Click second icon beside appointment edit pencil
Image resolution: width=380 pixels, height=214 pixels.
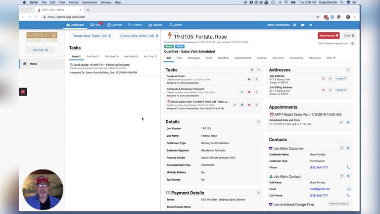pos(348,122)
